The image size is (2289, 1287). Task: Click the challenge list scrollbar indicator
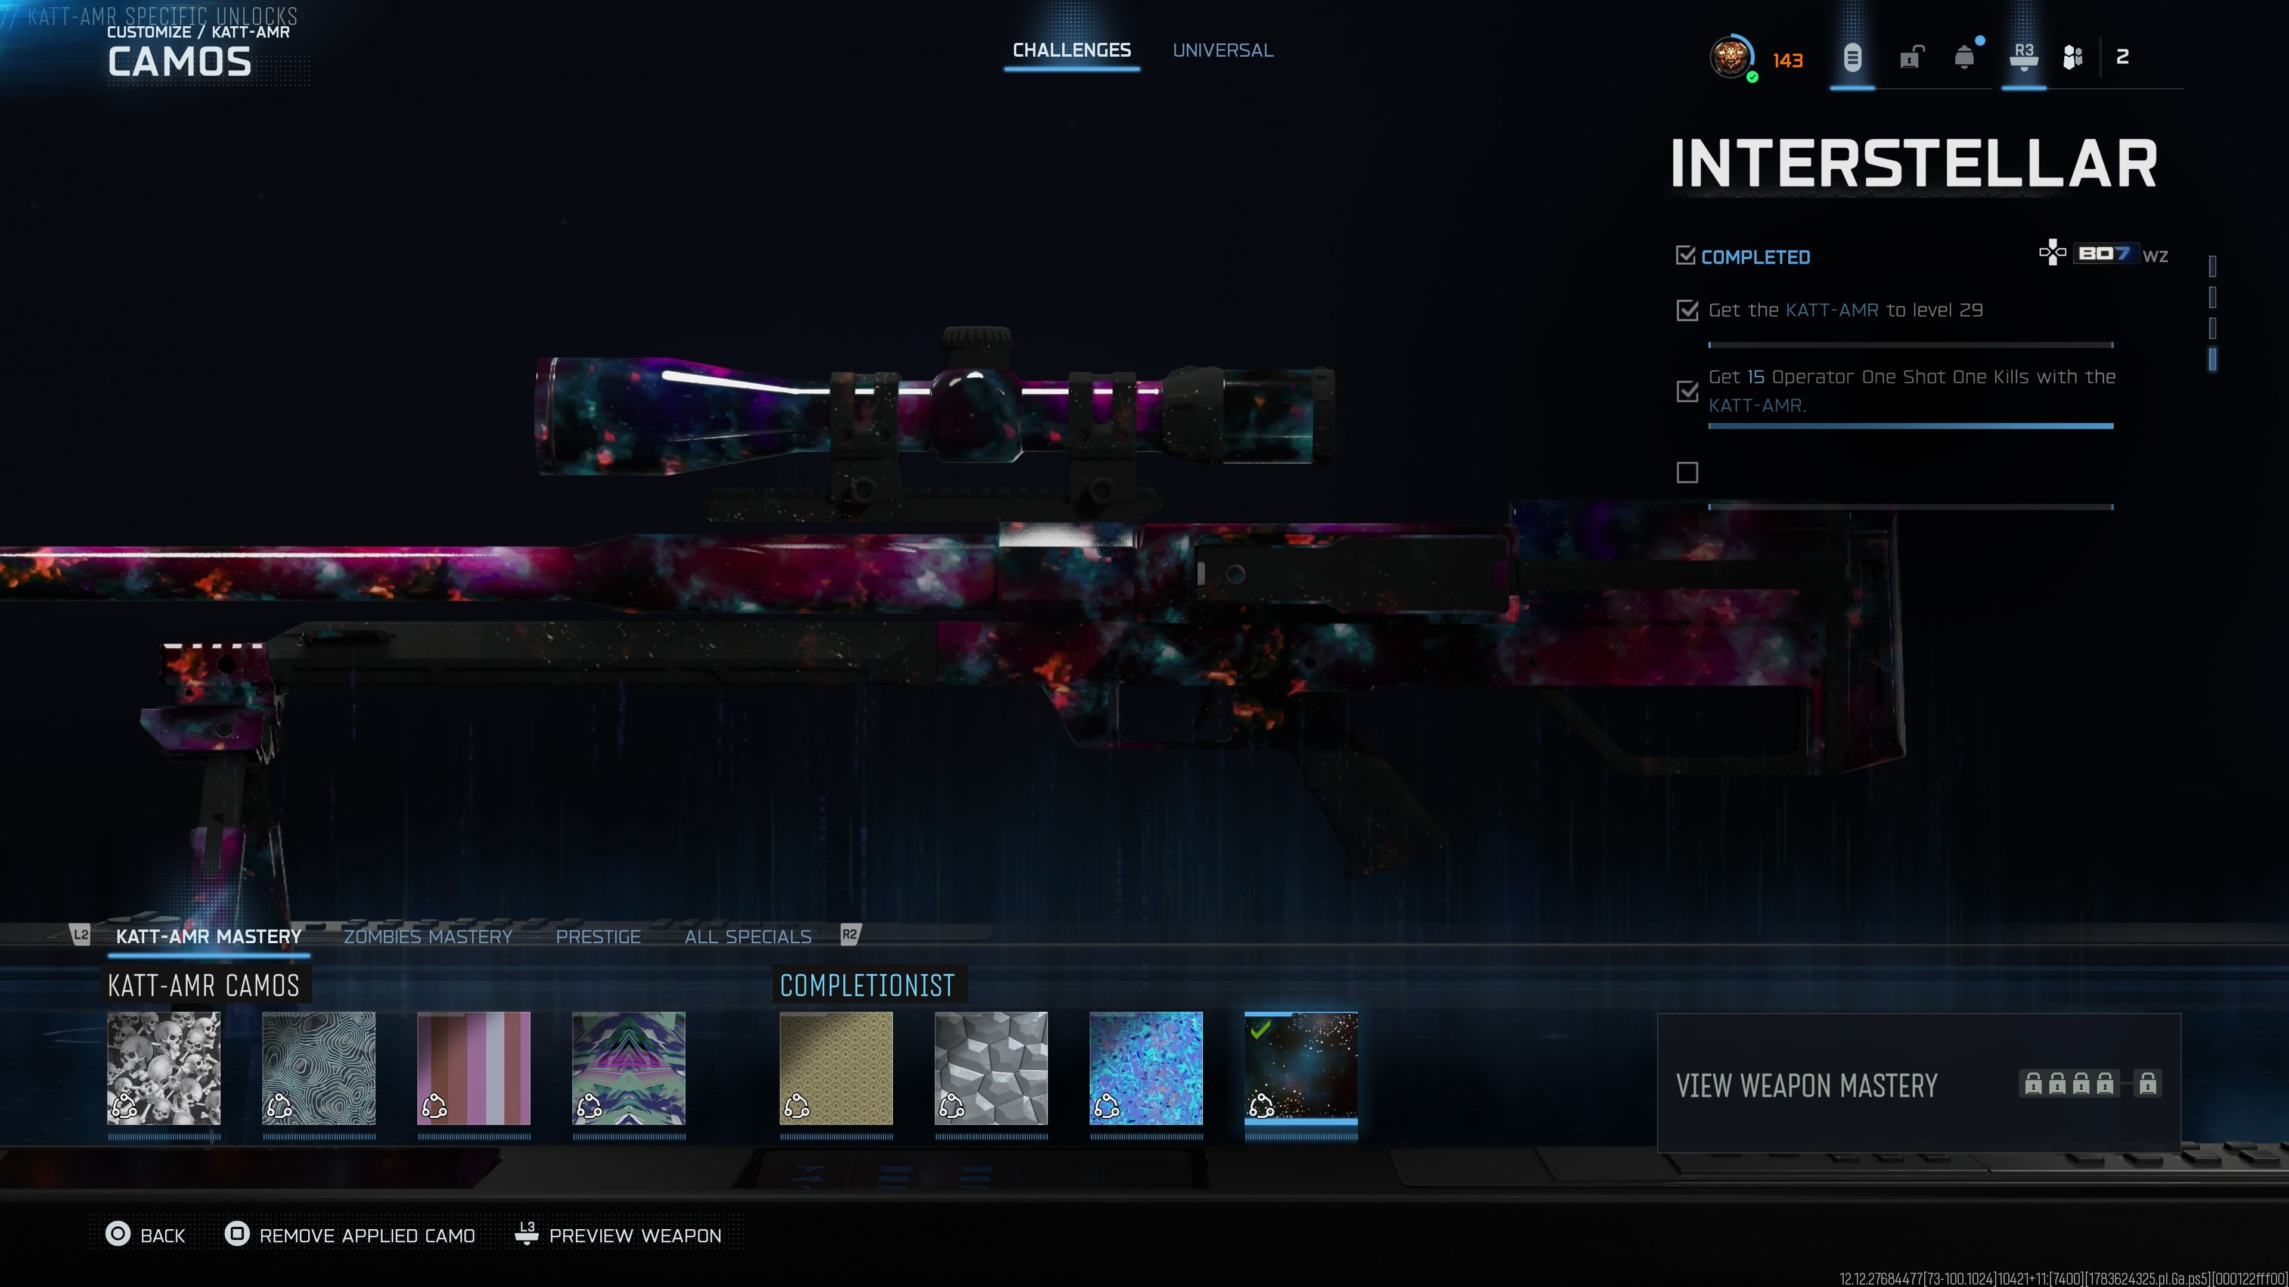tap(2212, 359)
